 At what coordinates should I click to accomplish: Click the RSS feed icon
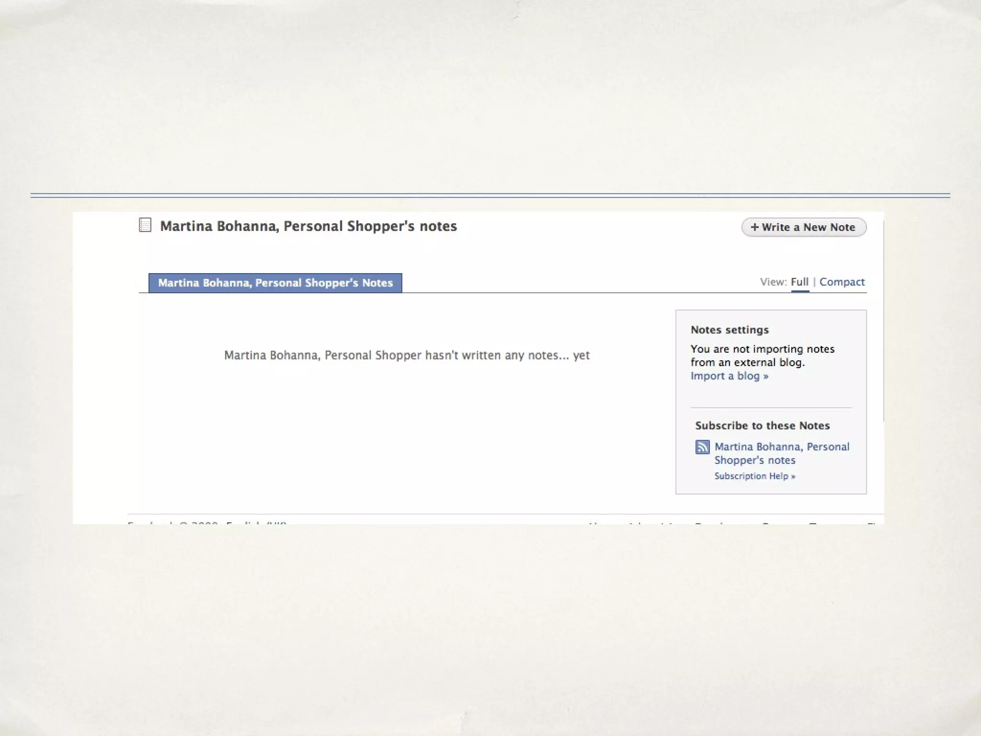702,447
